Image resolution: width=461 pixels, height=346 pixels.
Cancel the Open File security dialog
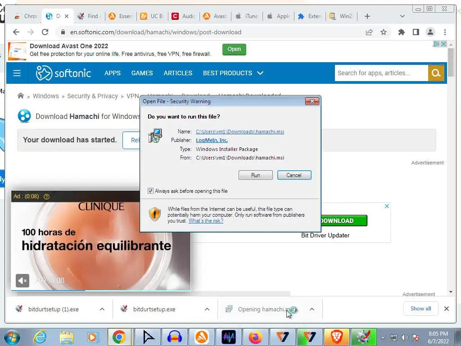click(294, 175)
